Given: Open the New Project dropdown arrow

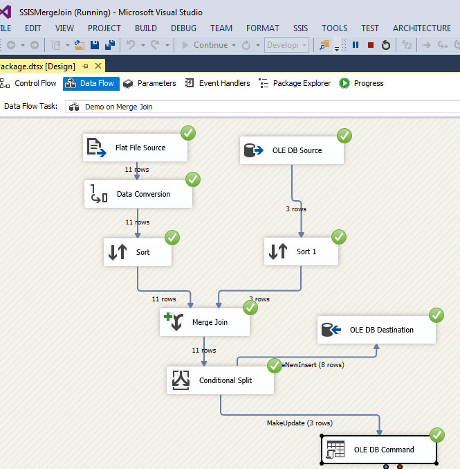Looking at the screenshot, I should coord(68,46).
